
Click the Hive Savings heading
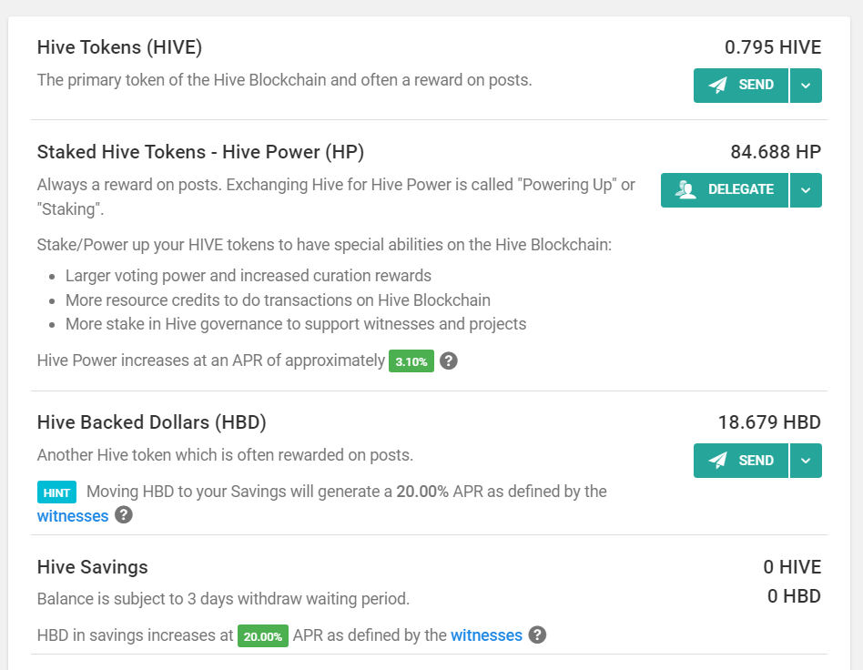(93, 567)
